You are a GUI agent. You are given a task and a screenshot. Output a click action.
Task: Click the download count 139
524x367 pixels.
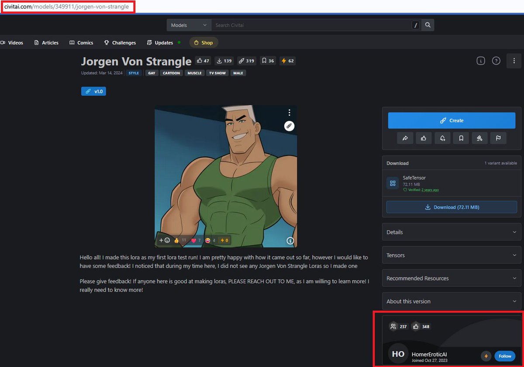pyautogui.click(x=224, y=61)
